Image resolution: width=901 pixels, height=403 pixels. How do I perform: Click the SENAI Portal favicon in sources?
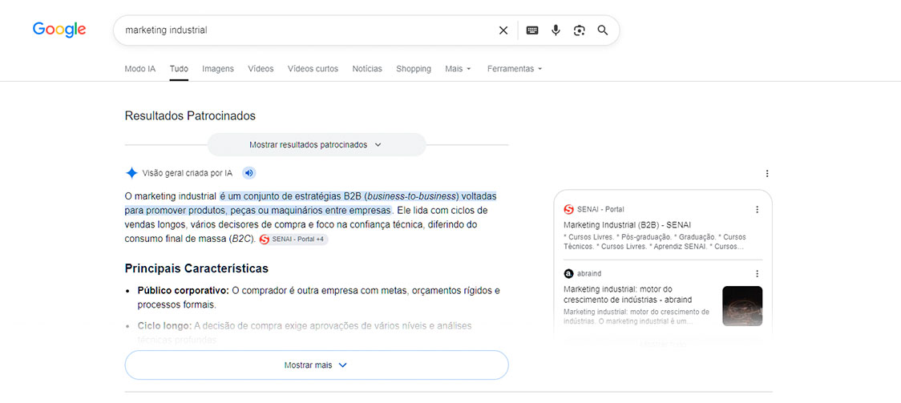coord(569,210)
